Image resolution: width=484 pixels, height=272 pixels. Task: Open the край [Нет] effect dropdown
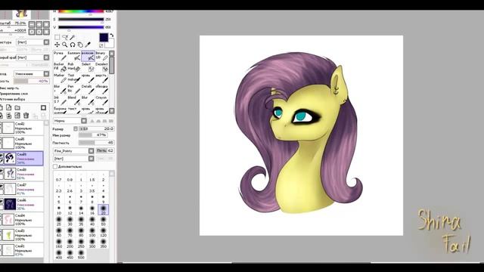33,57
